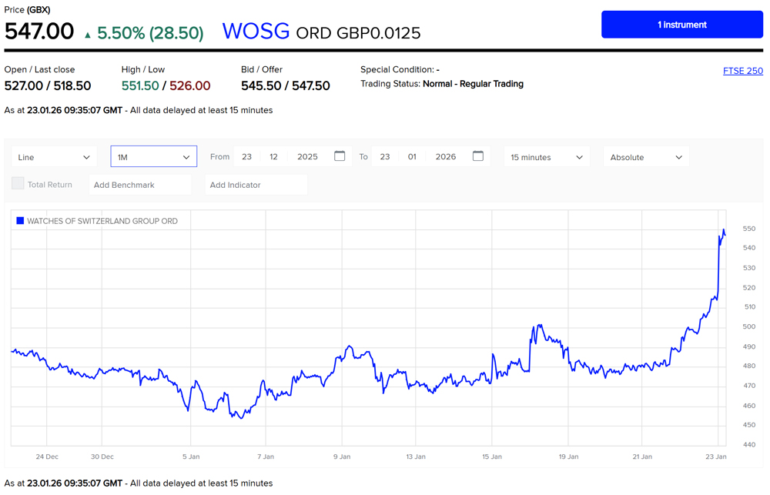Viewport: 770px width, 495px height.
Task: Follow the FTSE 250 link
Action: (x=742, y=71)
